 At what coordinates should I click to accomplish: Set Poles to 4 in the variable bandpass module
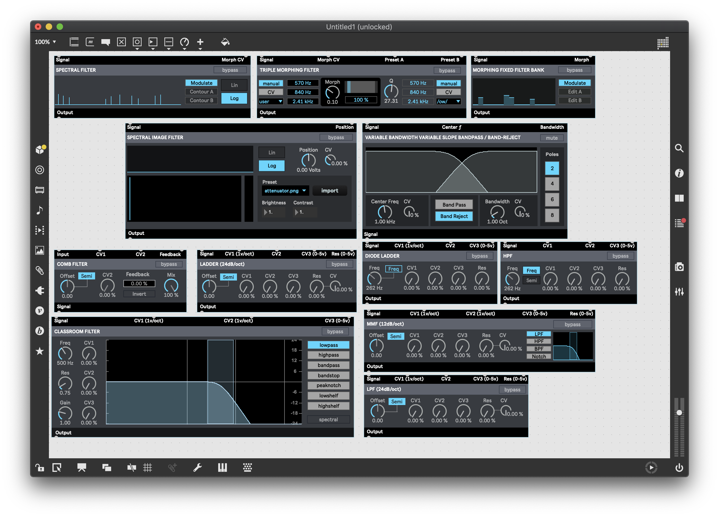click(552, 184)
